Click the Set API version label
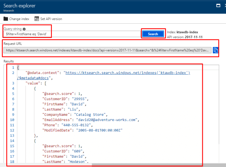Image resolution: width=226 pixels, height=167 pixels. tap(51, 19)
